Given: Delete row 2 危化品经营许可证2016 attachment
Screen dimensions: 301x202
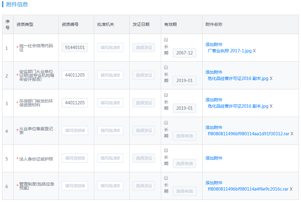Looking at the screenshot, I should 271,79.
